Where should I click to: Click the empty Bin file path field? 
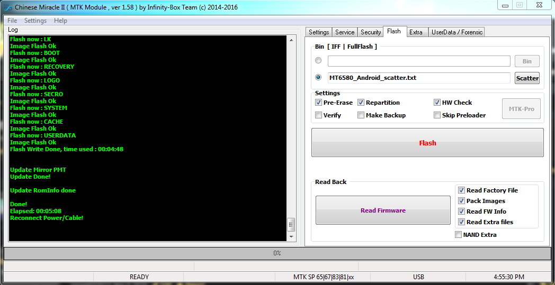tap(419, 61)
